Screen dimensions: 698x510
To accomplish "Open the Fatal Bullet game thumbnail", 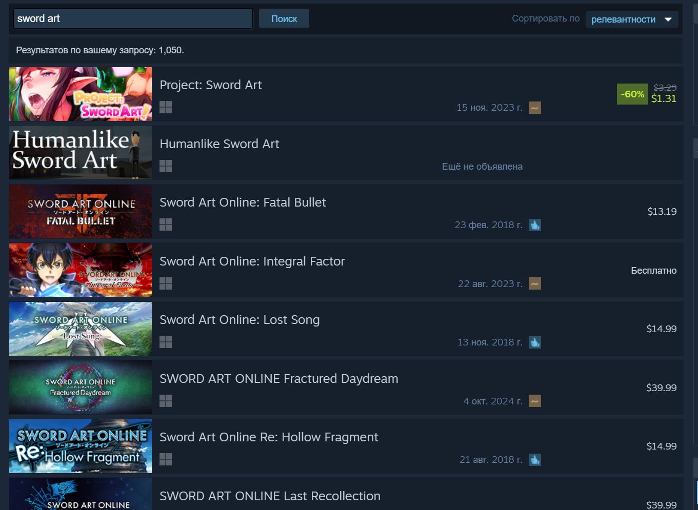I will coord(81,212).
